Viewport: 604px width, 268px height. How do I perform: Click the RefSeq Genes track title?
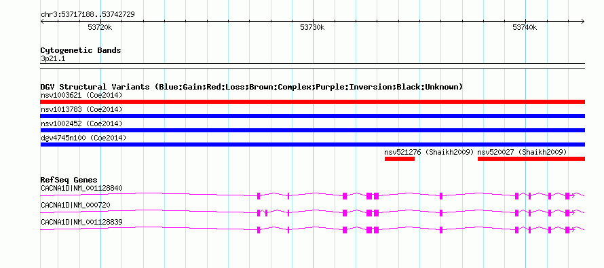point(69,180)
